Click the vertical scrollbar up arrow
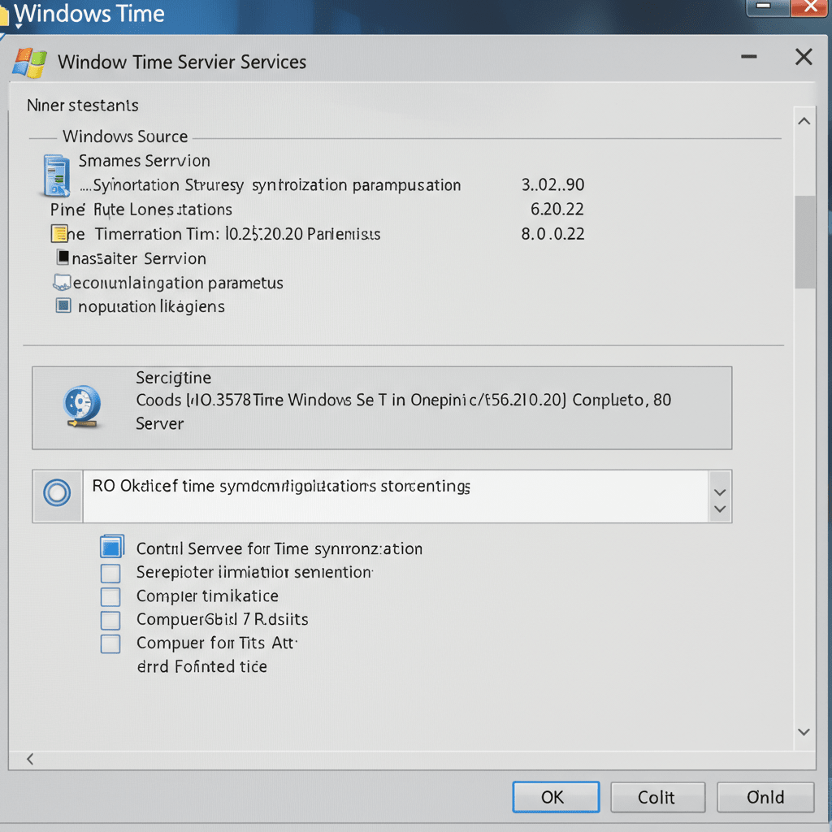The height and width of the screenshot is (832, 832). (804, 122)
